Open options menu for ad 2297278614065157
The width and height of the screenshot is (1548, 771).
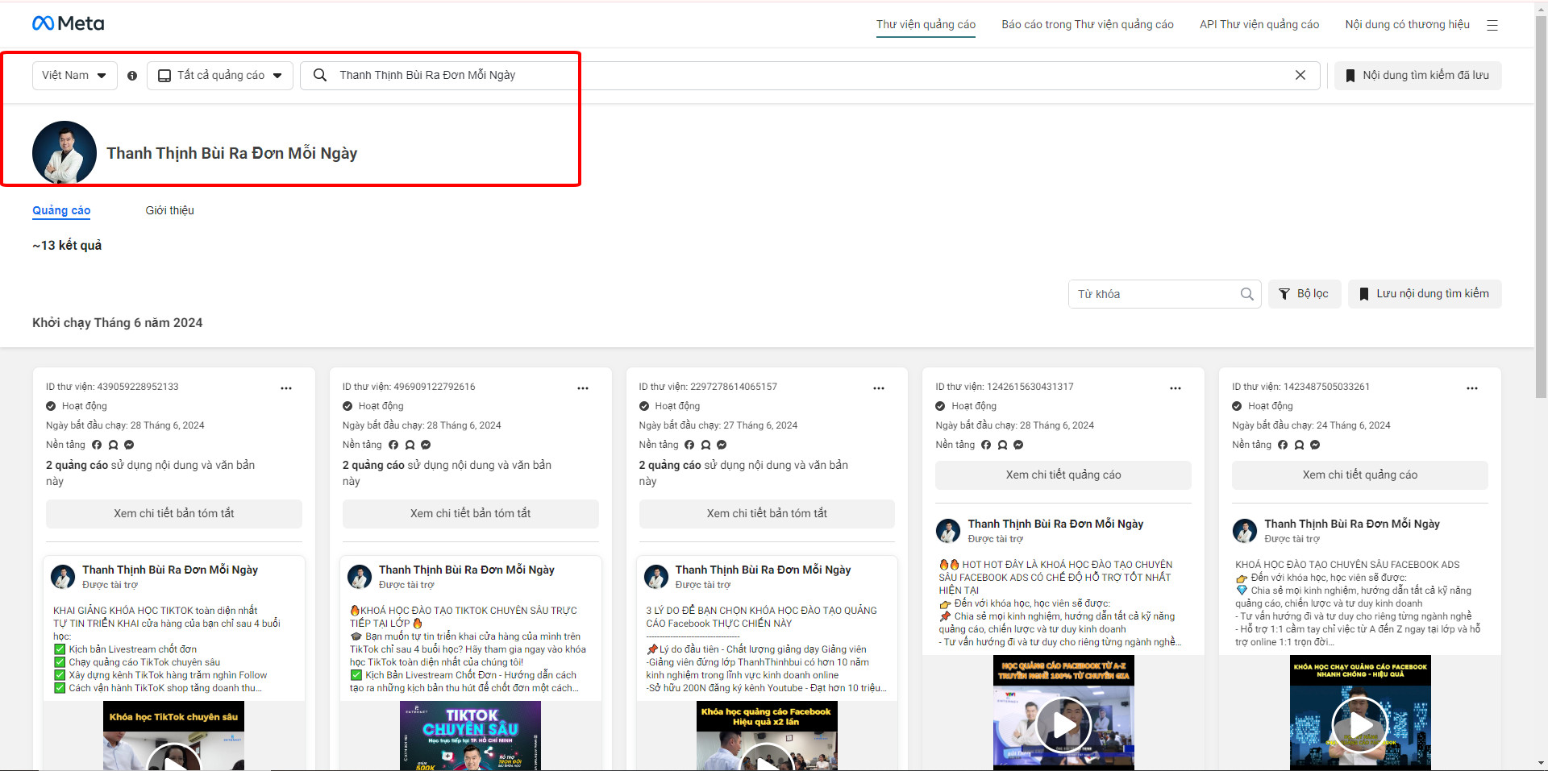tap(879, 388)
